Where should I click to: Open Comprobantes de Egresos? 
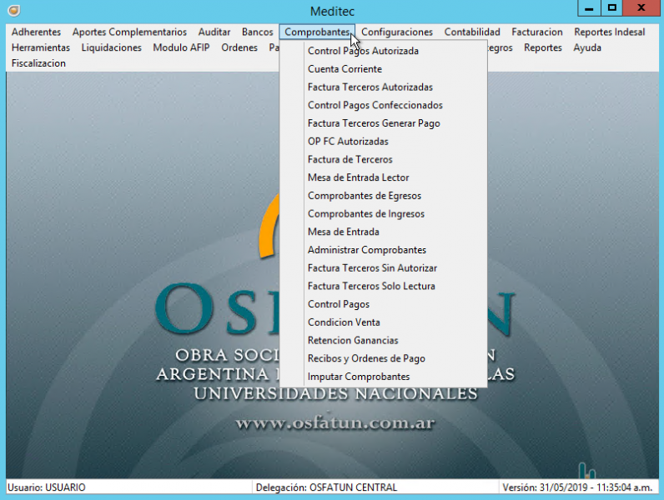pyautogui.click(x=384, y=196)
